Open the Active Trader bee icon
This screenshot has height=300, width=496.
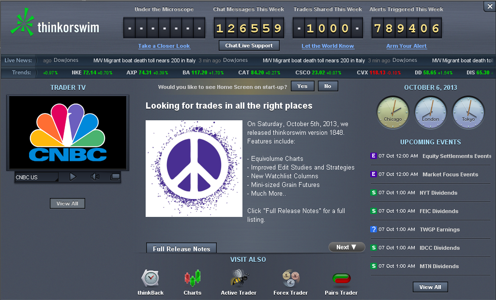[x=239, y=278]
